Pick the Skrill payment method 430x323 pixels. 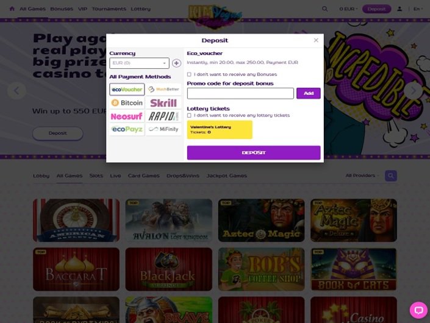pos(163,103)
